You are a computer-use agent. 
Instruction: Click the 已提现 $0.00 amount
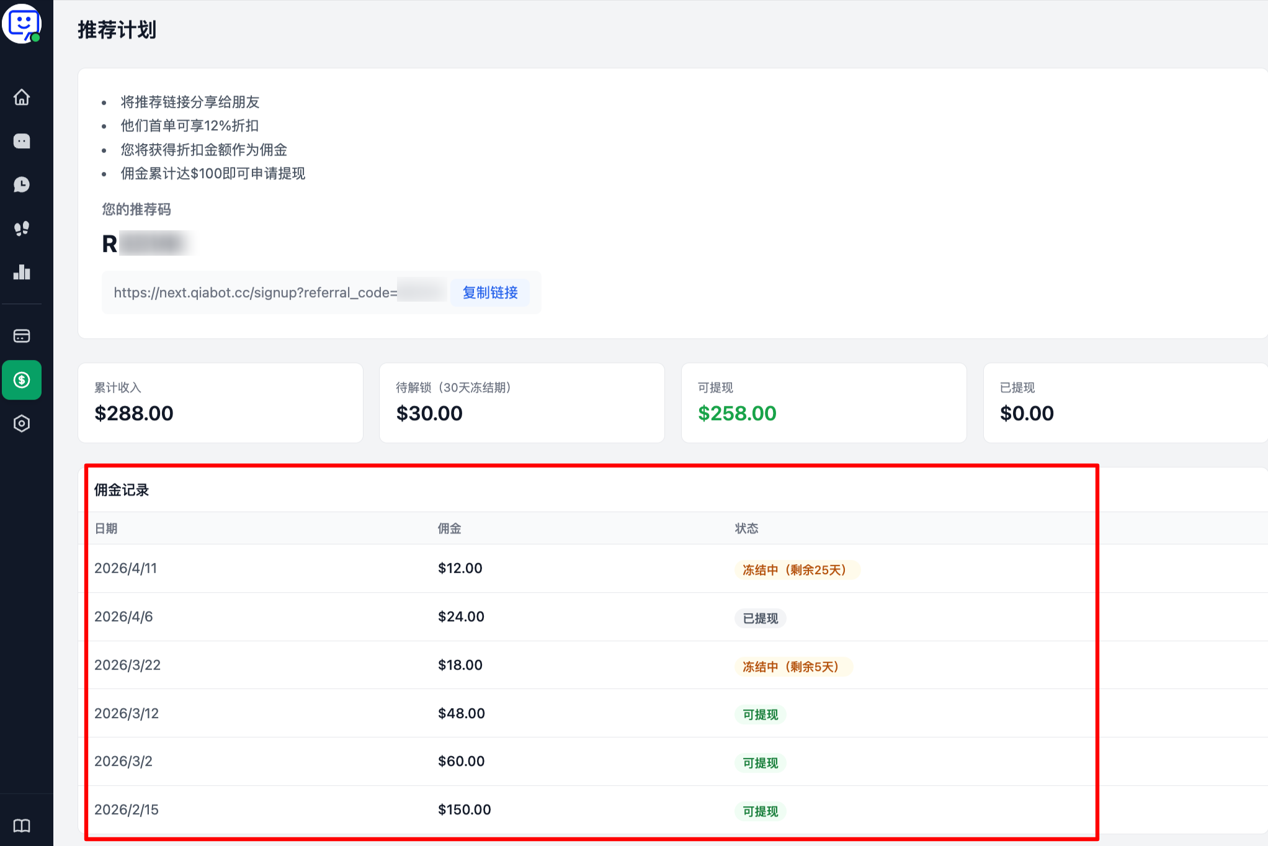(x=1027, y=413)
